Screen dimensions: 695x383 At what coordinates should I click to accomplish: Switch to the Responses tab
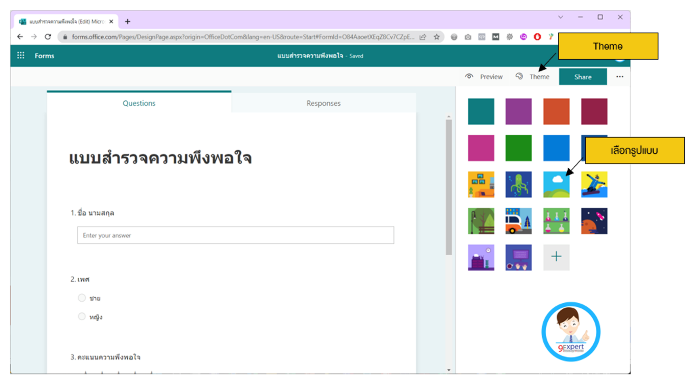(323, 103)
